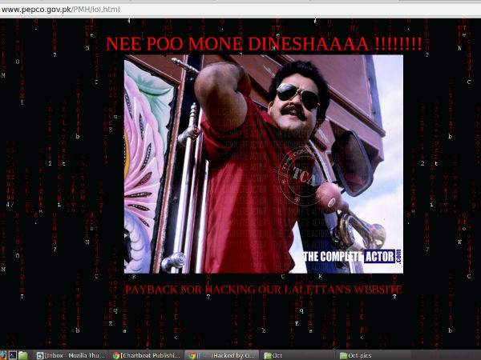Click the painted floral truck panel
This screenshot has height=360, width=481.
click(148, 160)
